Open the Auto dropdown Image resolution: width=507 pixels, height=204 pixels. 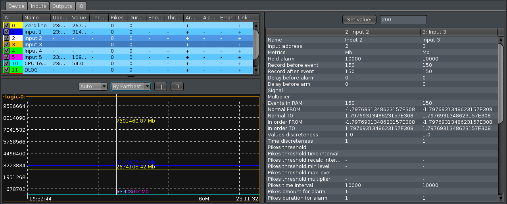pyautogui.click(x=93, y=87)
